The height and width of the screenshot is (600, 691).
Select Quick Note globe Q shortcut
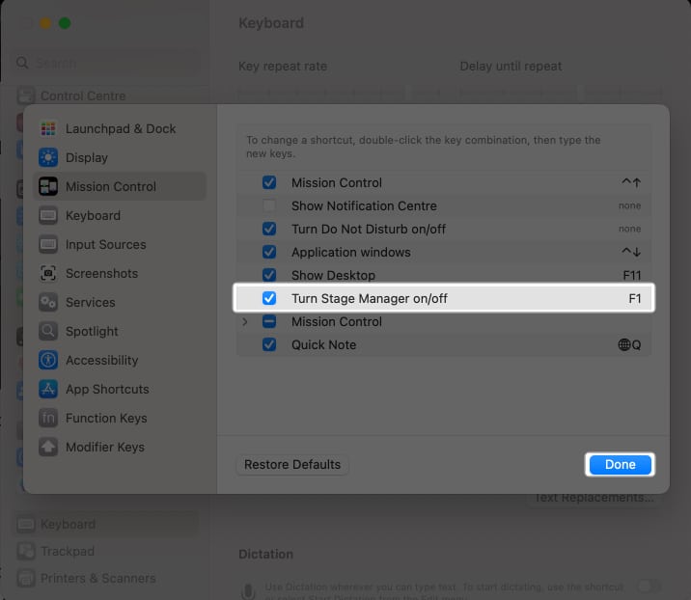coord(630,344)
